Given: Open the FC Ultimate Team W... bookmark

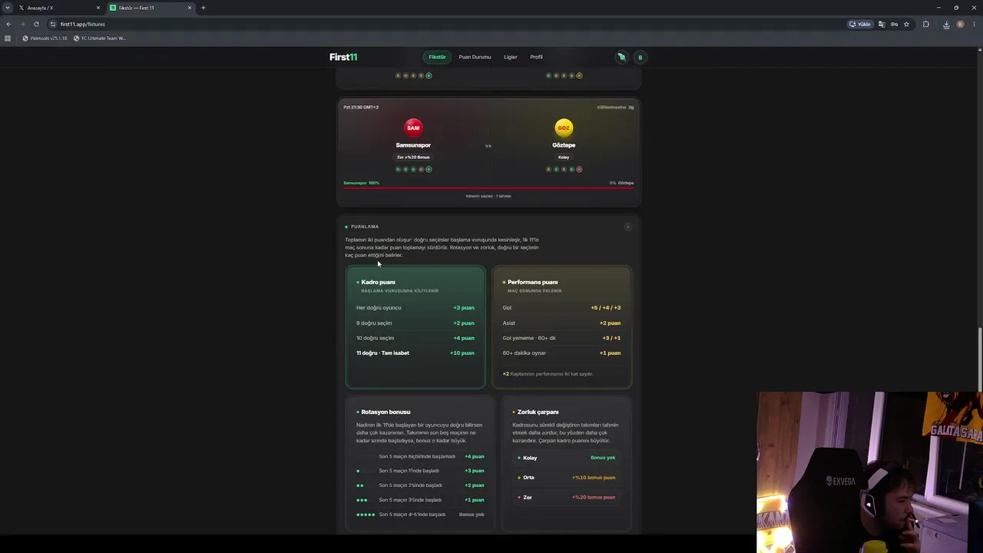Looking at the screenshot, I should tap(100, 38).
